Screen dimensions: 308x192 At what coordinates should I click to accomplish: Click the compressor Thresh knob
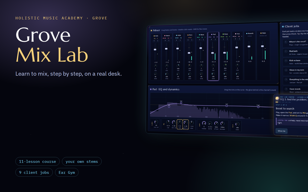[204, 123]
